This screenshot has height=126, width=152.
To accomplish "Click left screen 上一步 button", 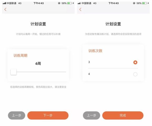I will pyautogui.click(x=17, y=115).
